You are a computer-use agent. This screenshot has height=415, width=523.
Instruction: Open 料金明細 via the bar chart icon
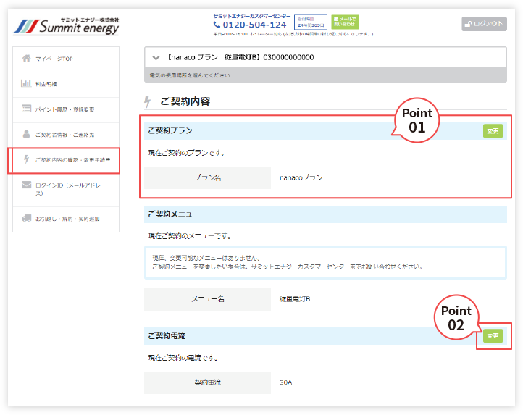(x=26, y=83)
